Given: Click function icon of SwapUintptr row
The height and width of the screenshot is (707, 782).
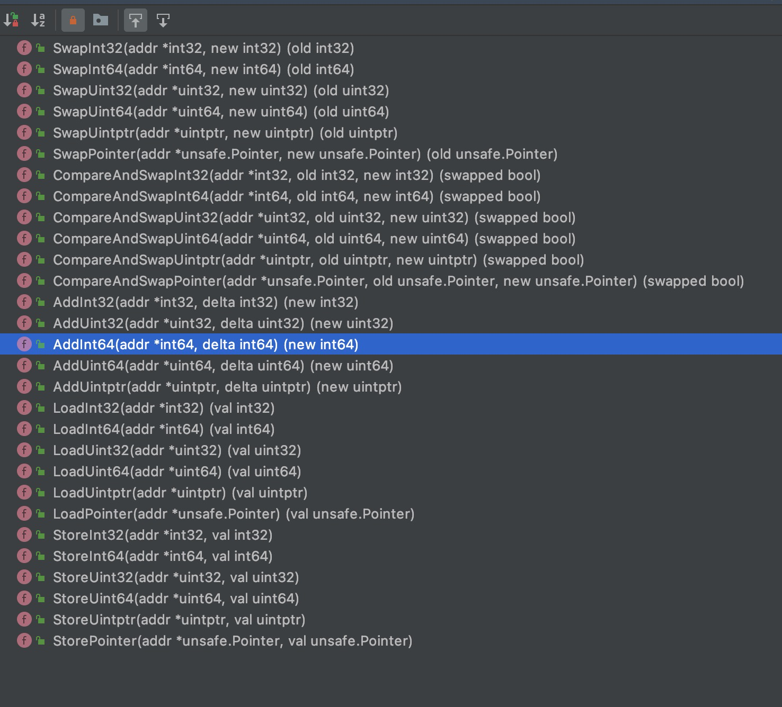Looking at the screenshot, I should click(24, 133).
